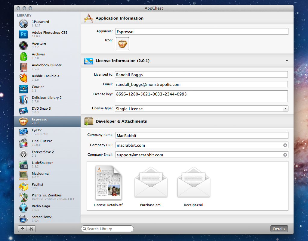
Task: Click the Search Library field
Action: click(x=107, y=229)
